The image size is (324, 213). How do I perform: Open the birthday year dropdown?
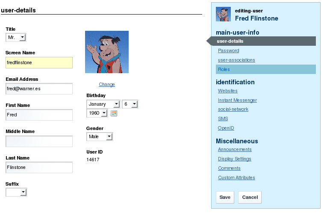[97, 113]
